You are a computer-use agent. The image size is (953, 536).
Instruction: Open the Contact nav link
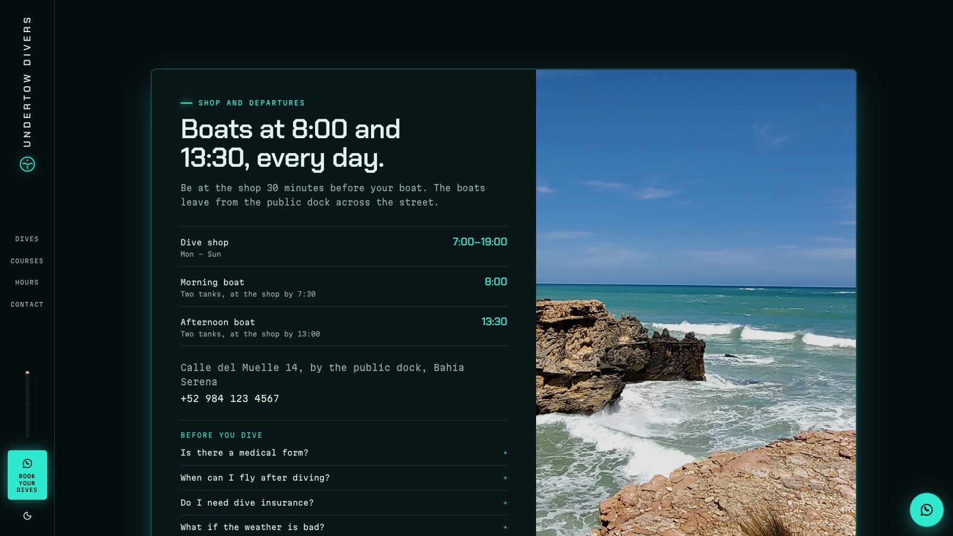tap(27, 304)
